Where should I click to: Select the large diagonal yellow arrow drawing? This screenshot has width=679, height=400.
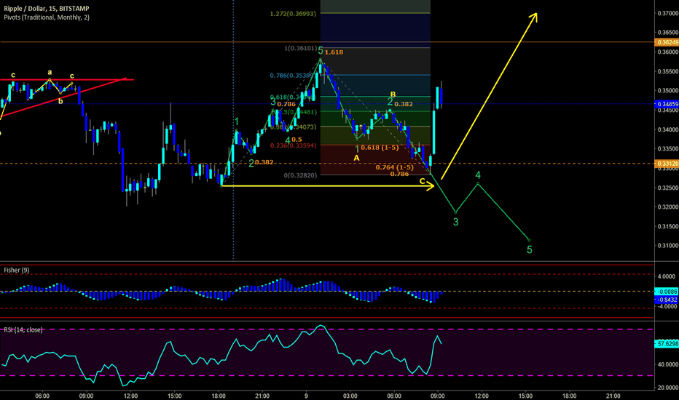coord(490,96)
